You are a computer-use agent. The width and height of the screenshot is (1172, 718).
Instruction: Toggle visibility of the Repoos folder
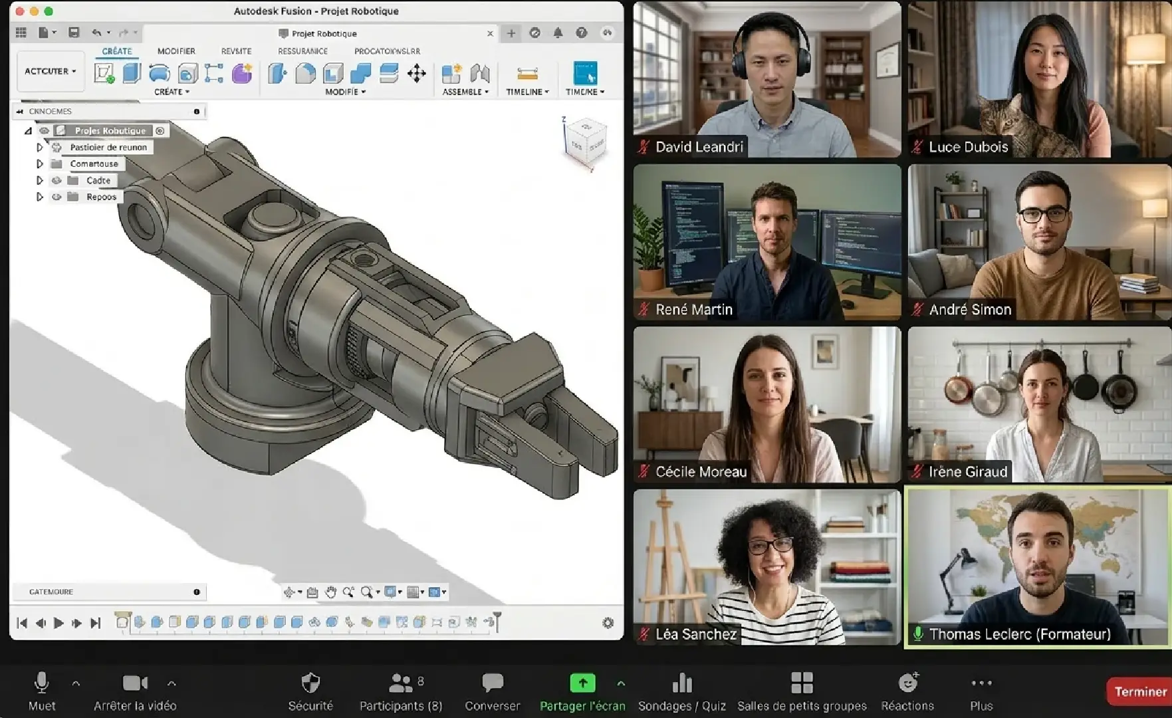pyautogui.click(x=57, y=197)
